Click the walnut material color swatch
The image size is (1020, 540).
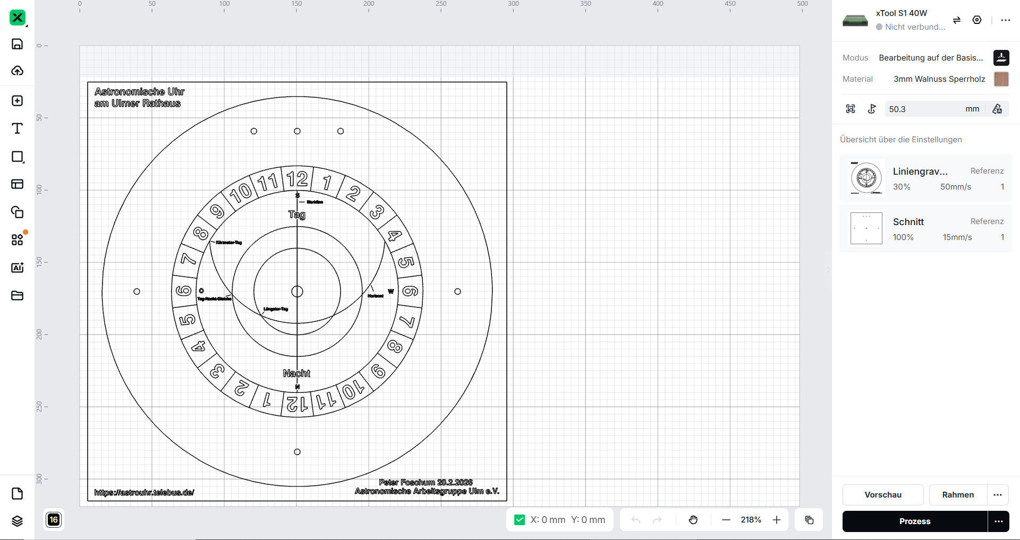(x=1001, y=79)
